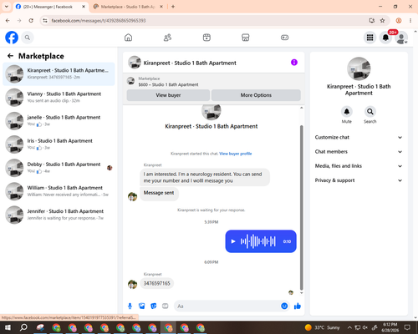Open the clock showing 6:12 PM
Image resolution: width=418 pixels, height=334 pixels.
point(390,327)
